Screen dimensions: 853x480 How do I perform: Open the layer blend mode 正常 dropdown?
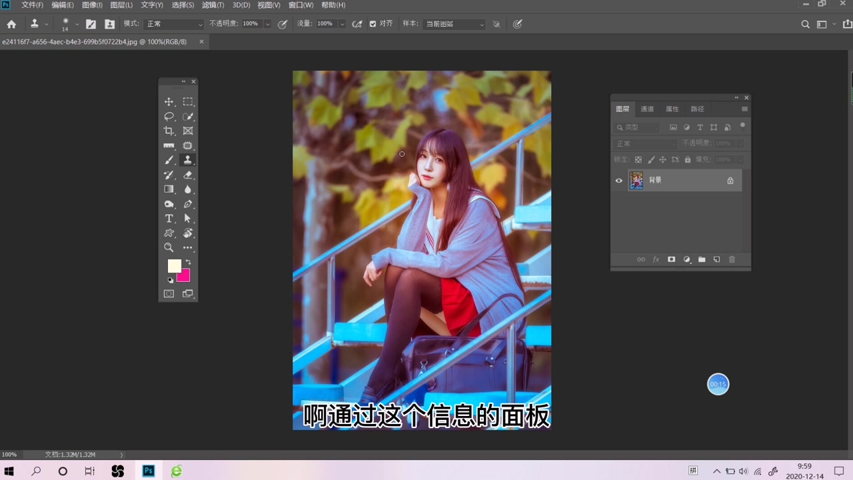(x=644, y=143)
